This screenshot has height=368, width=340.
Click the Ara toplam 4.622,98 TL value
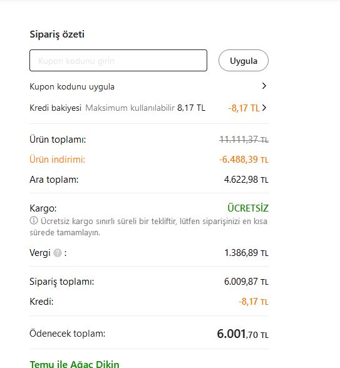tap(246, 180)
